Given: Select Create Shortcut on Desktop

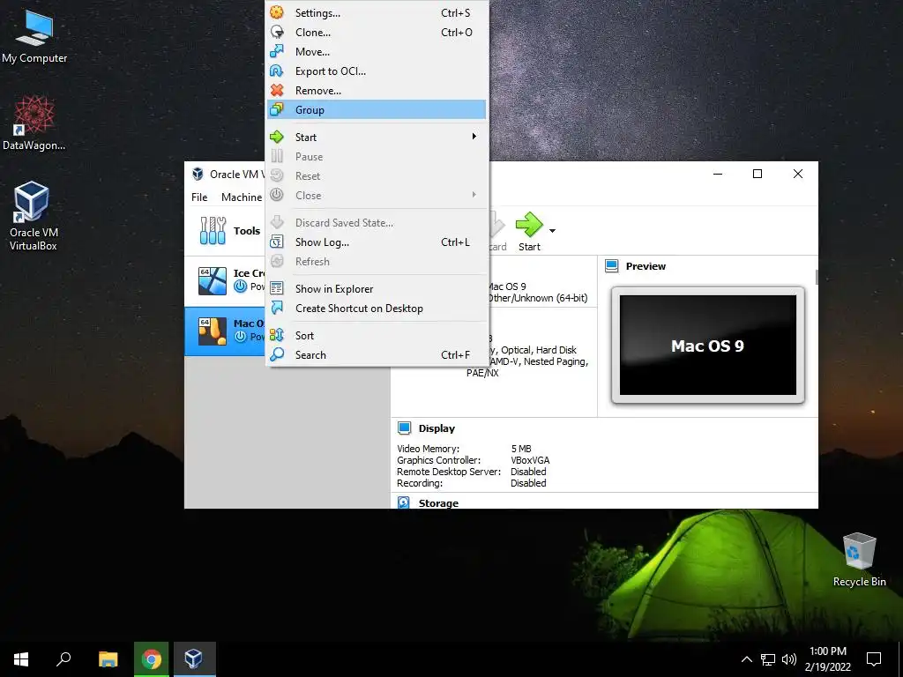Looking at the screenshot, I should pyautogui.click(x=377, y=309).
